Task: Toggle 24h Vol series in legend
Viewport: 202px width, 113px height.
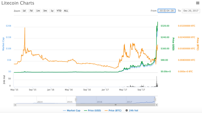Action: click(x=132, y=110)
